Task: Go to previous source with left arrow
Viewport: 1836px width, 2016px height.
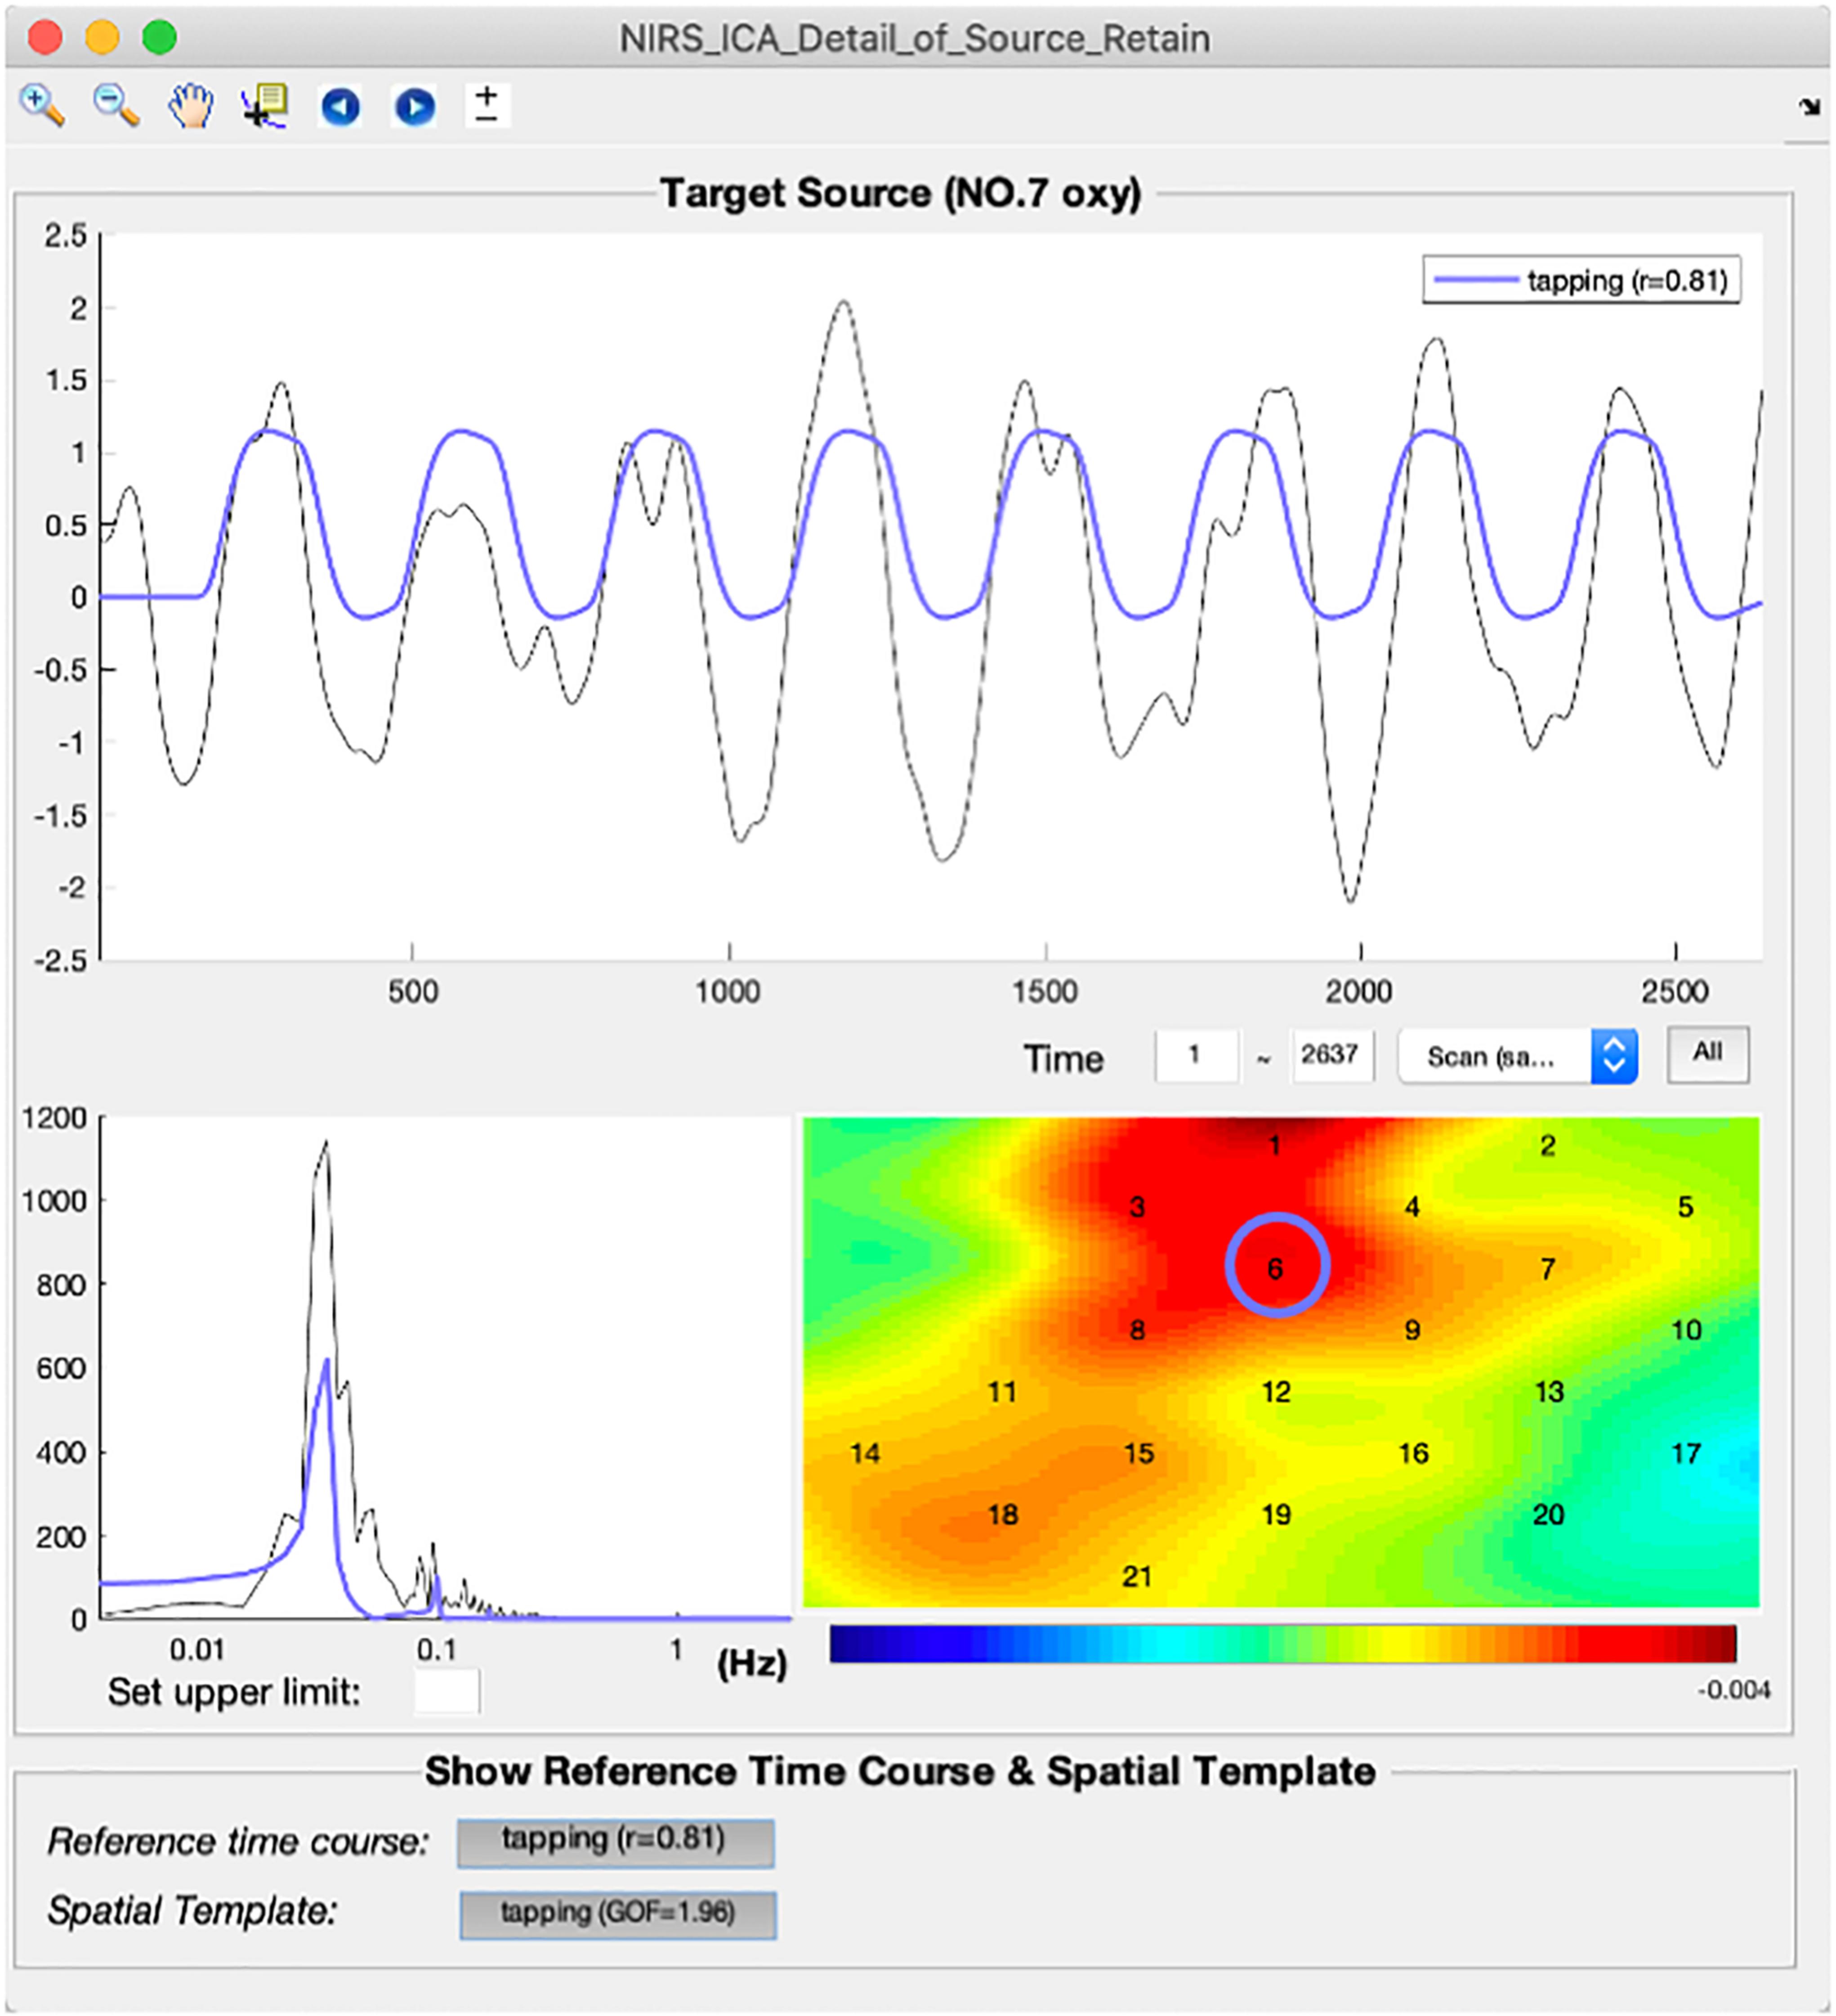Action: tap(340, 106)
